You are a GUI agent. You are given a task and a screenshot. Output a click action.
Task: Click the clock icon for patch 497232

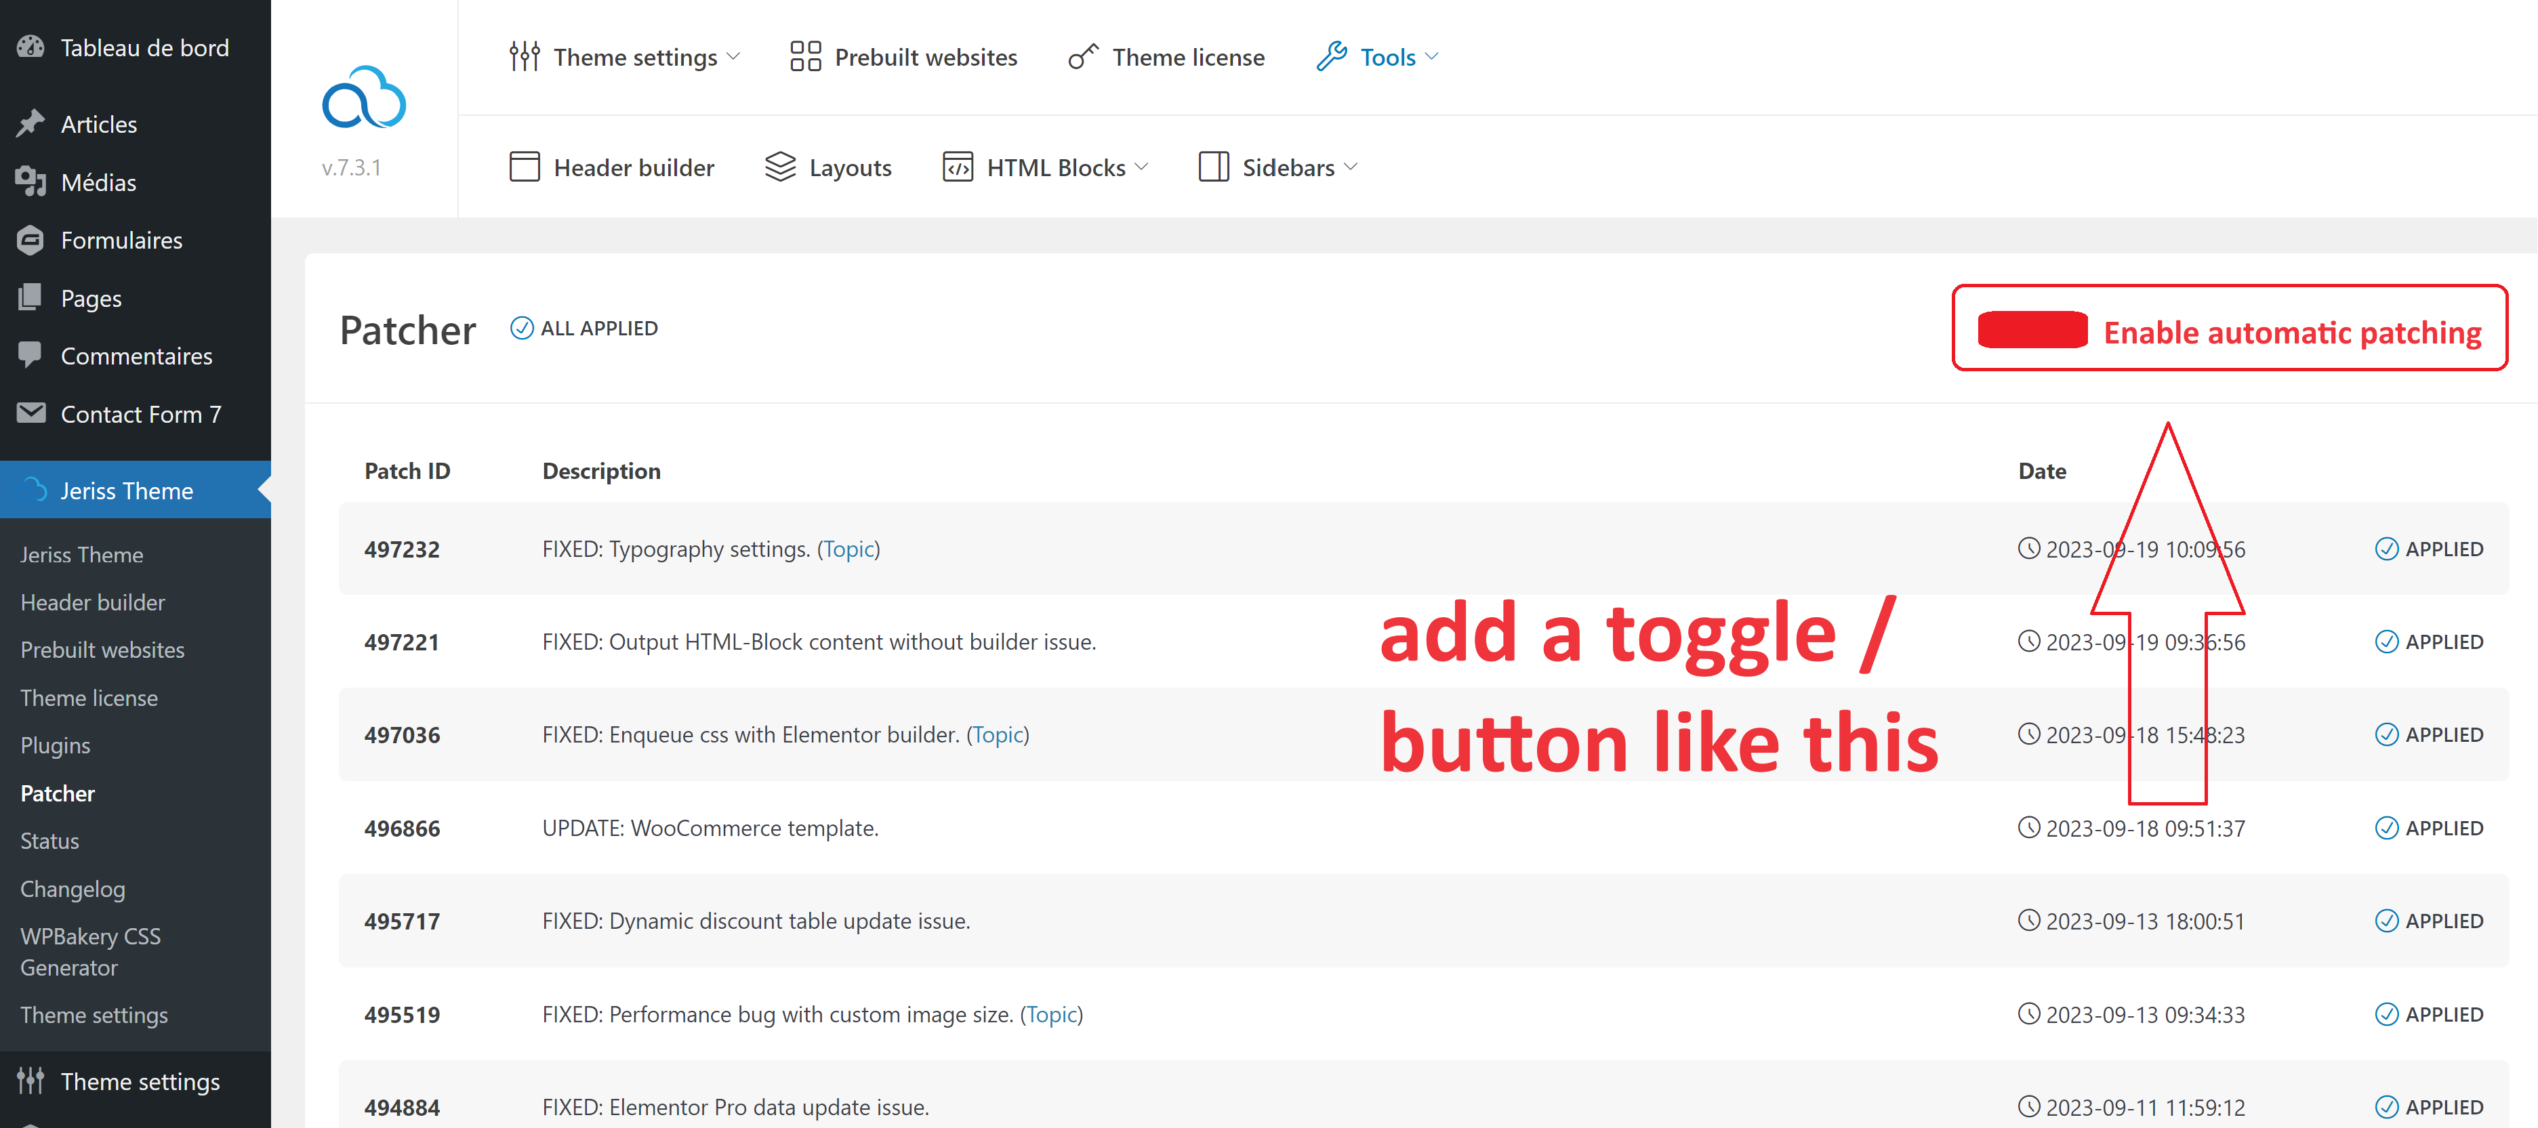(2028, 549)
